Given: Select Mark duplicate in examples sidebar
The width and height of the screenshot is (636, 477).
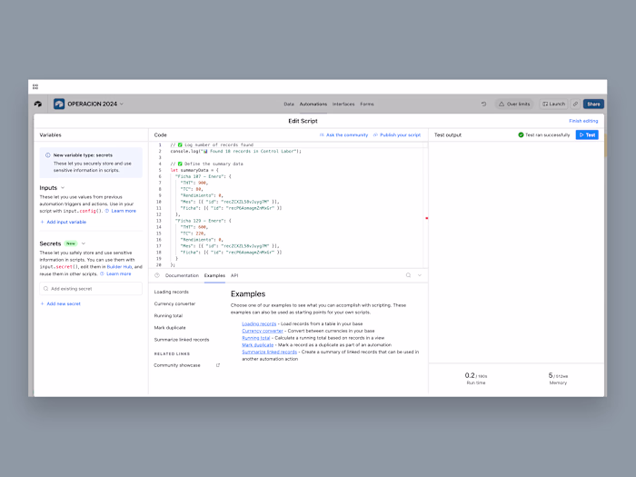Looking at the screenshot, I should pos(170,328).
